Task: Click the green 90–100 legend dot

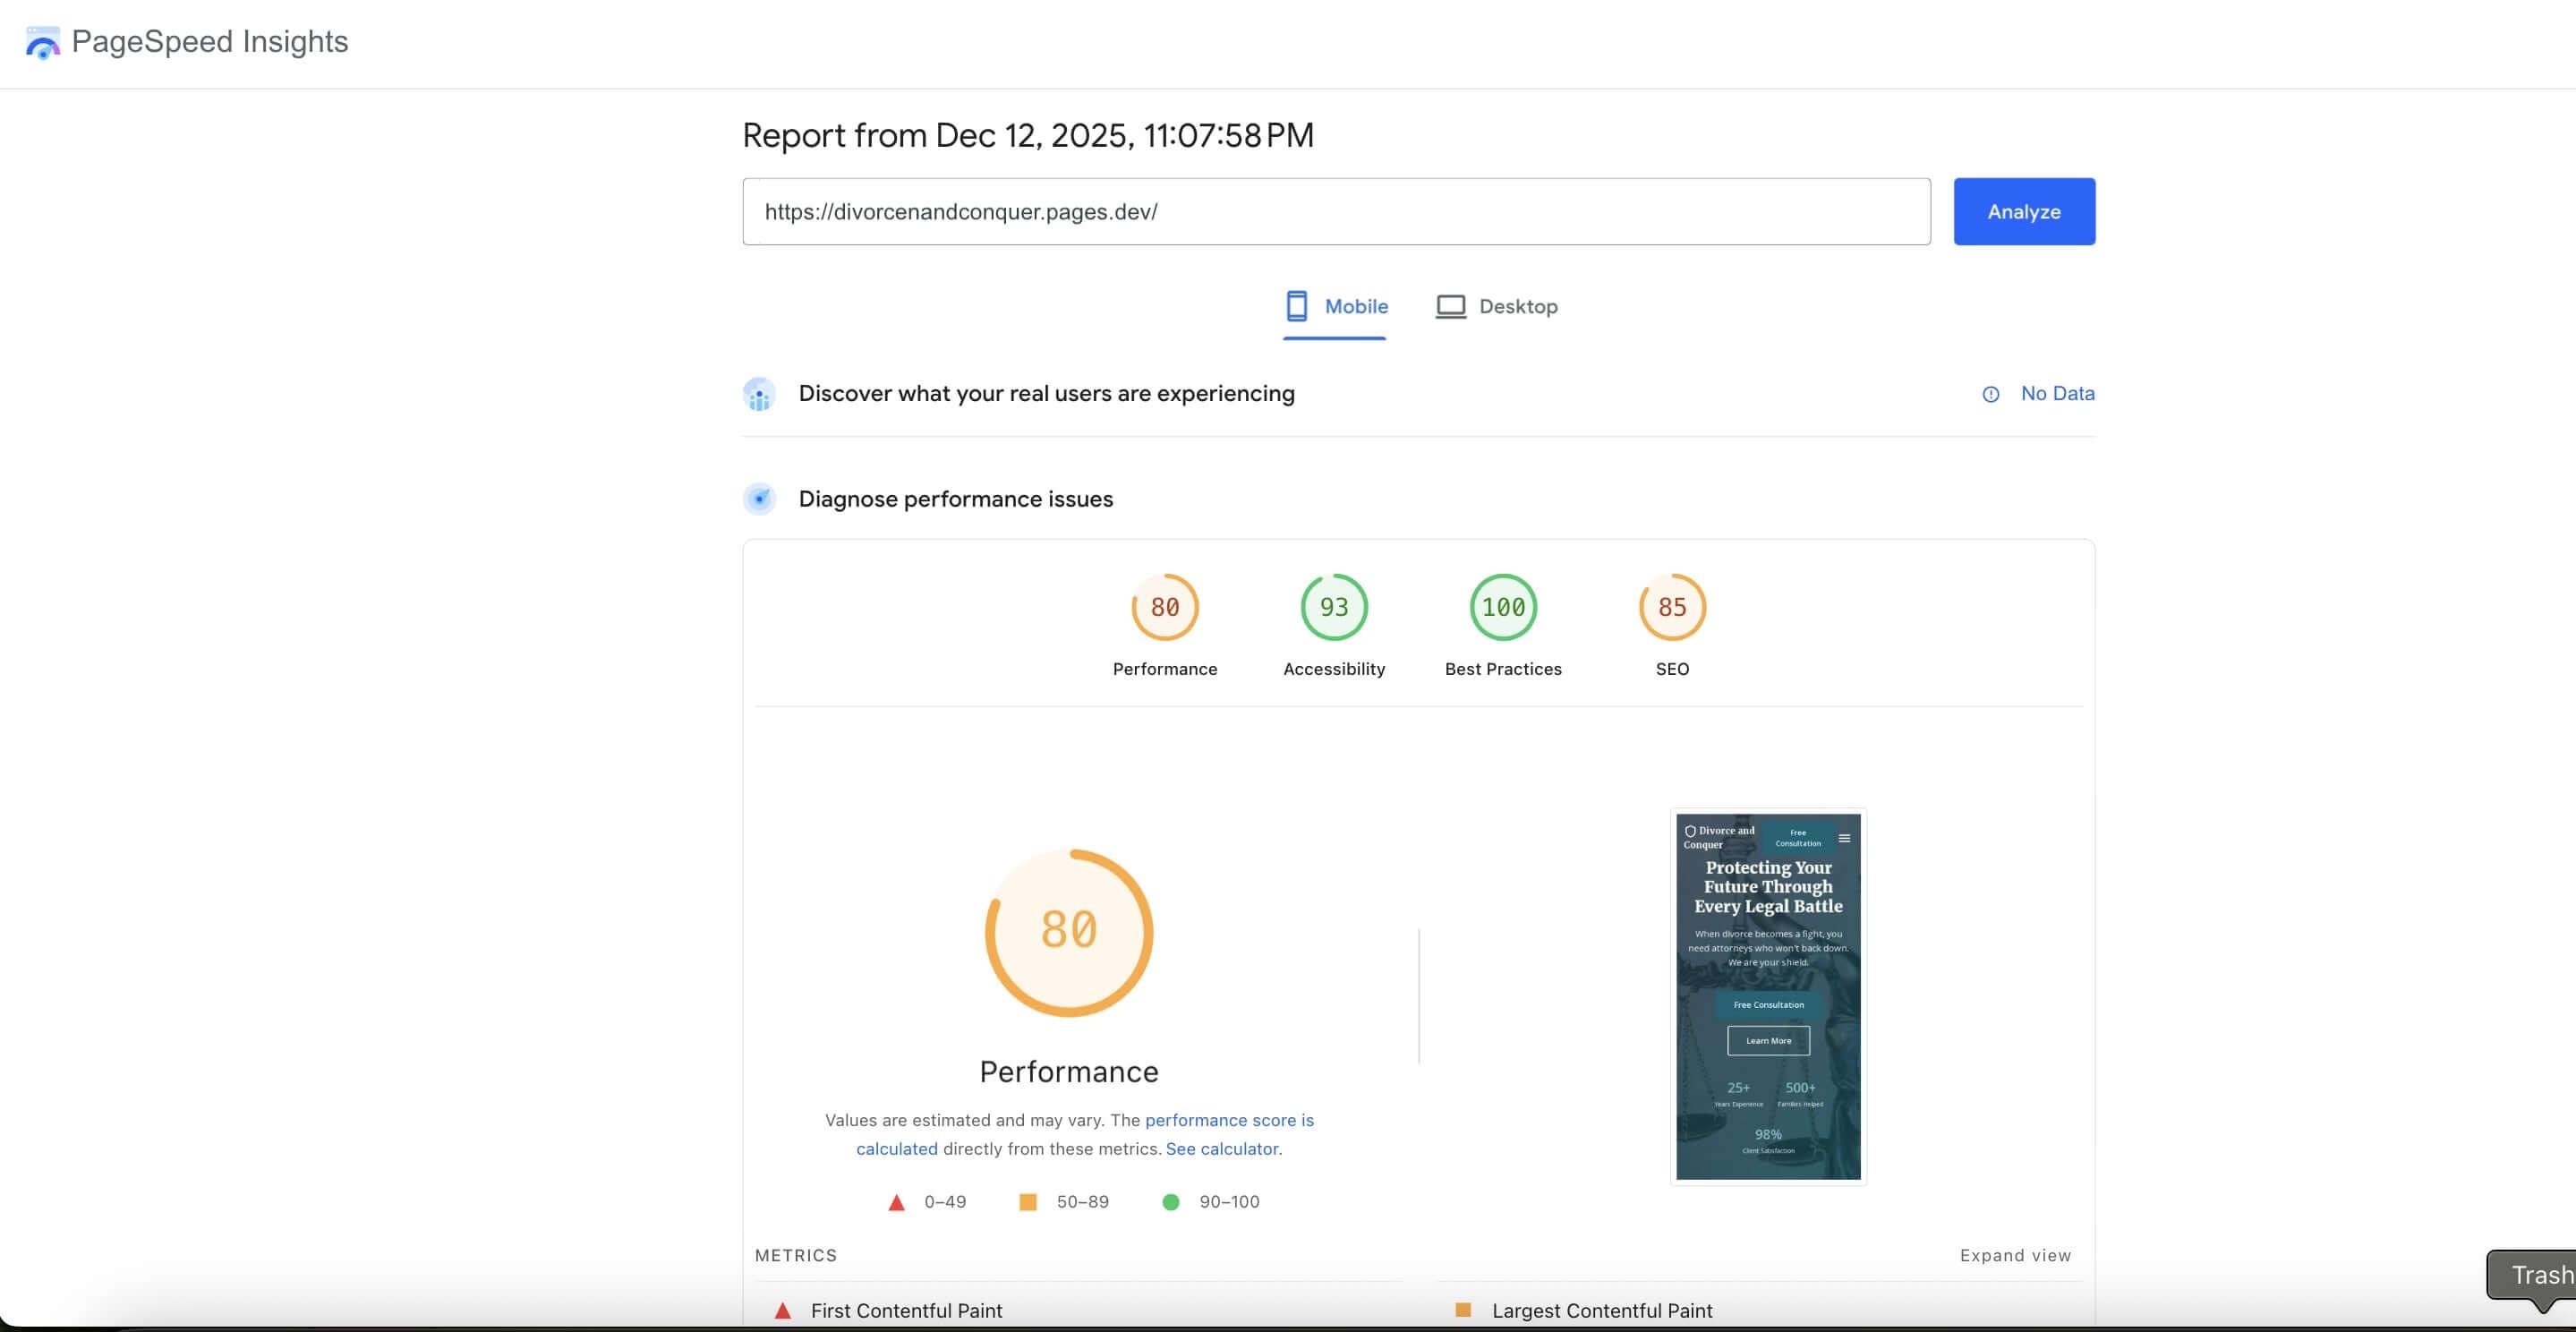Action: click(1170, 1201)
